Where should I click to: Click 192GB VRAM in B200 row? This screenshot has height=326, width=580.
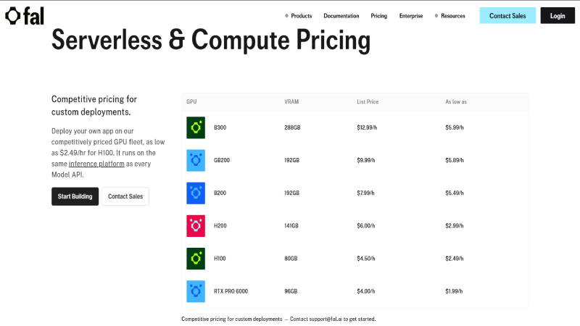pos(292,193)
